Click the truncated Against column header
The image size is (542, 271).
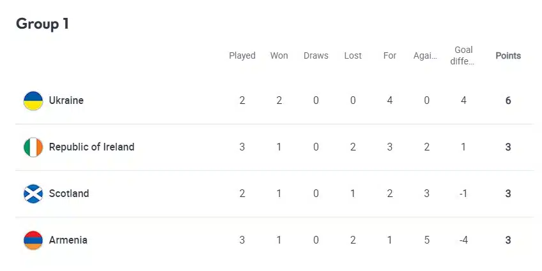coord(426,55)
